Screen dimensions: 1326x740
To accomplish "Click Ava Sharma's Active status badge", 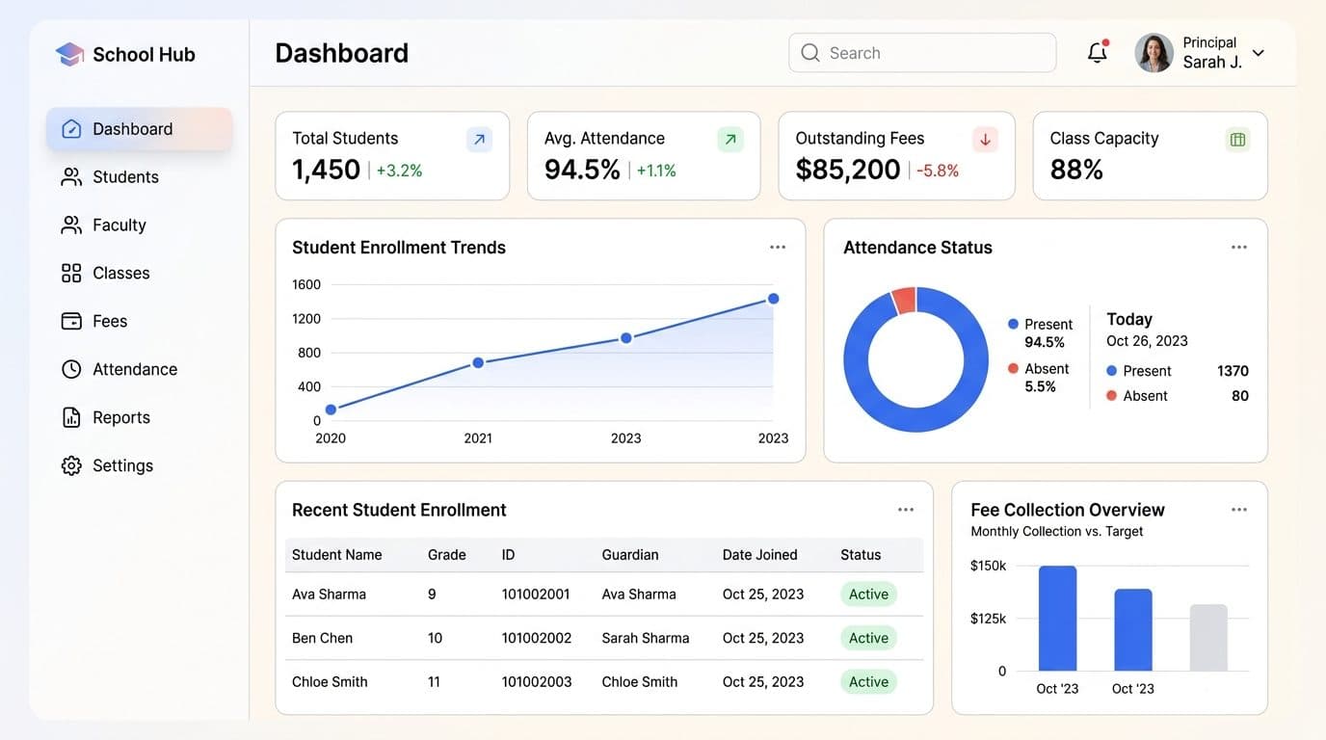I will [x=868, y=595].
